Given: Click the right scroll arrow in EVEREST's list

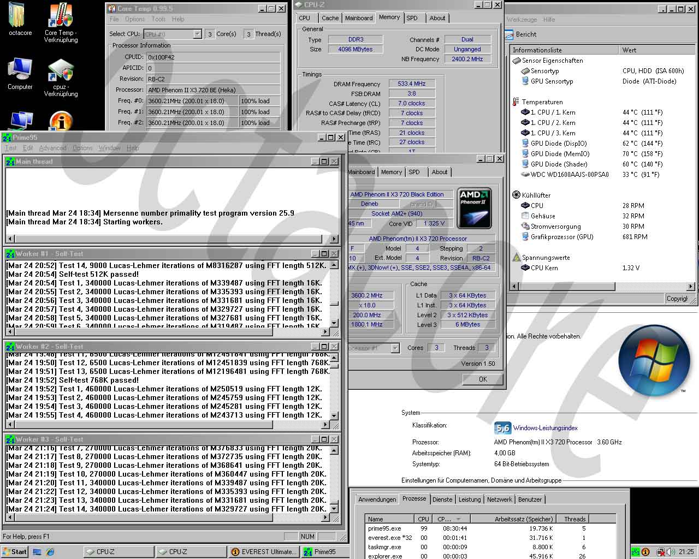Looking at the screenshot, I should click(x=690, y=287).
